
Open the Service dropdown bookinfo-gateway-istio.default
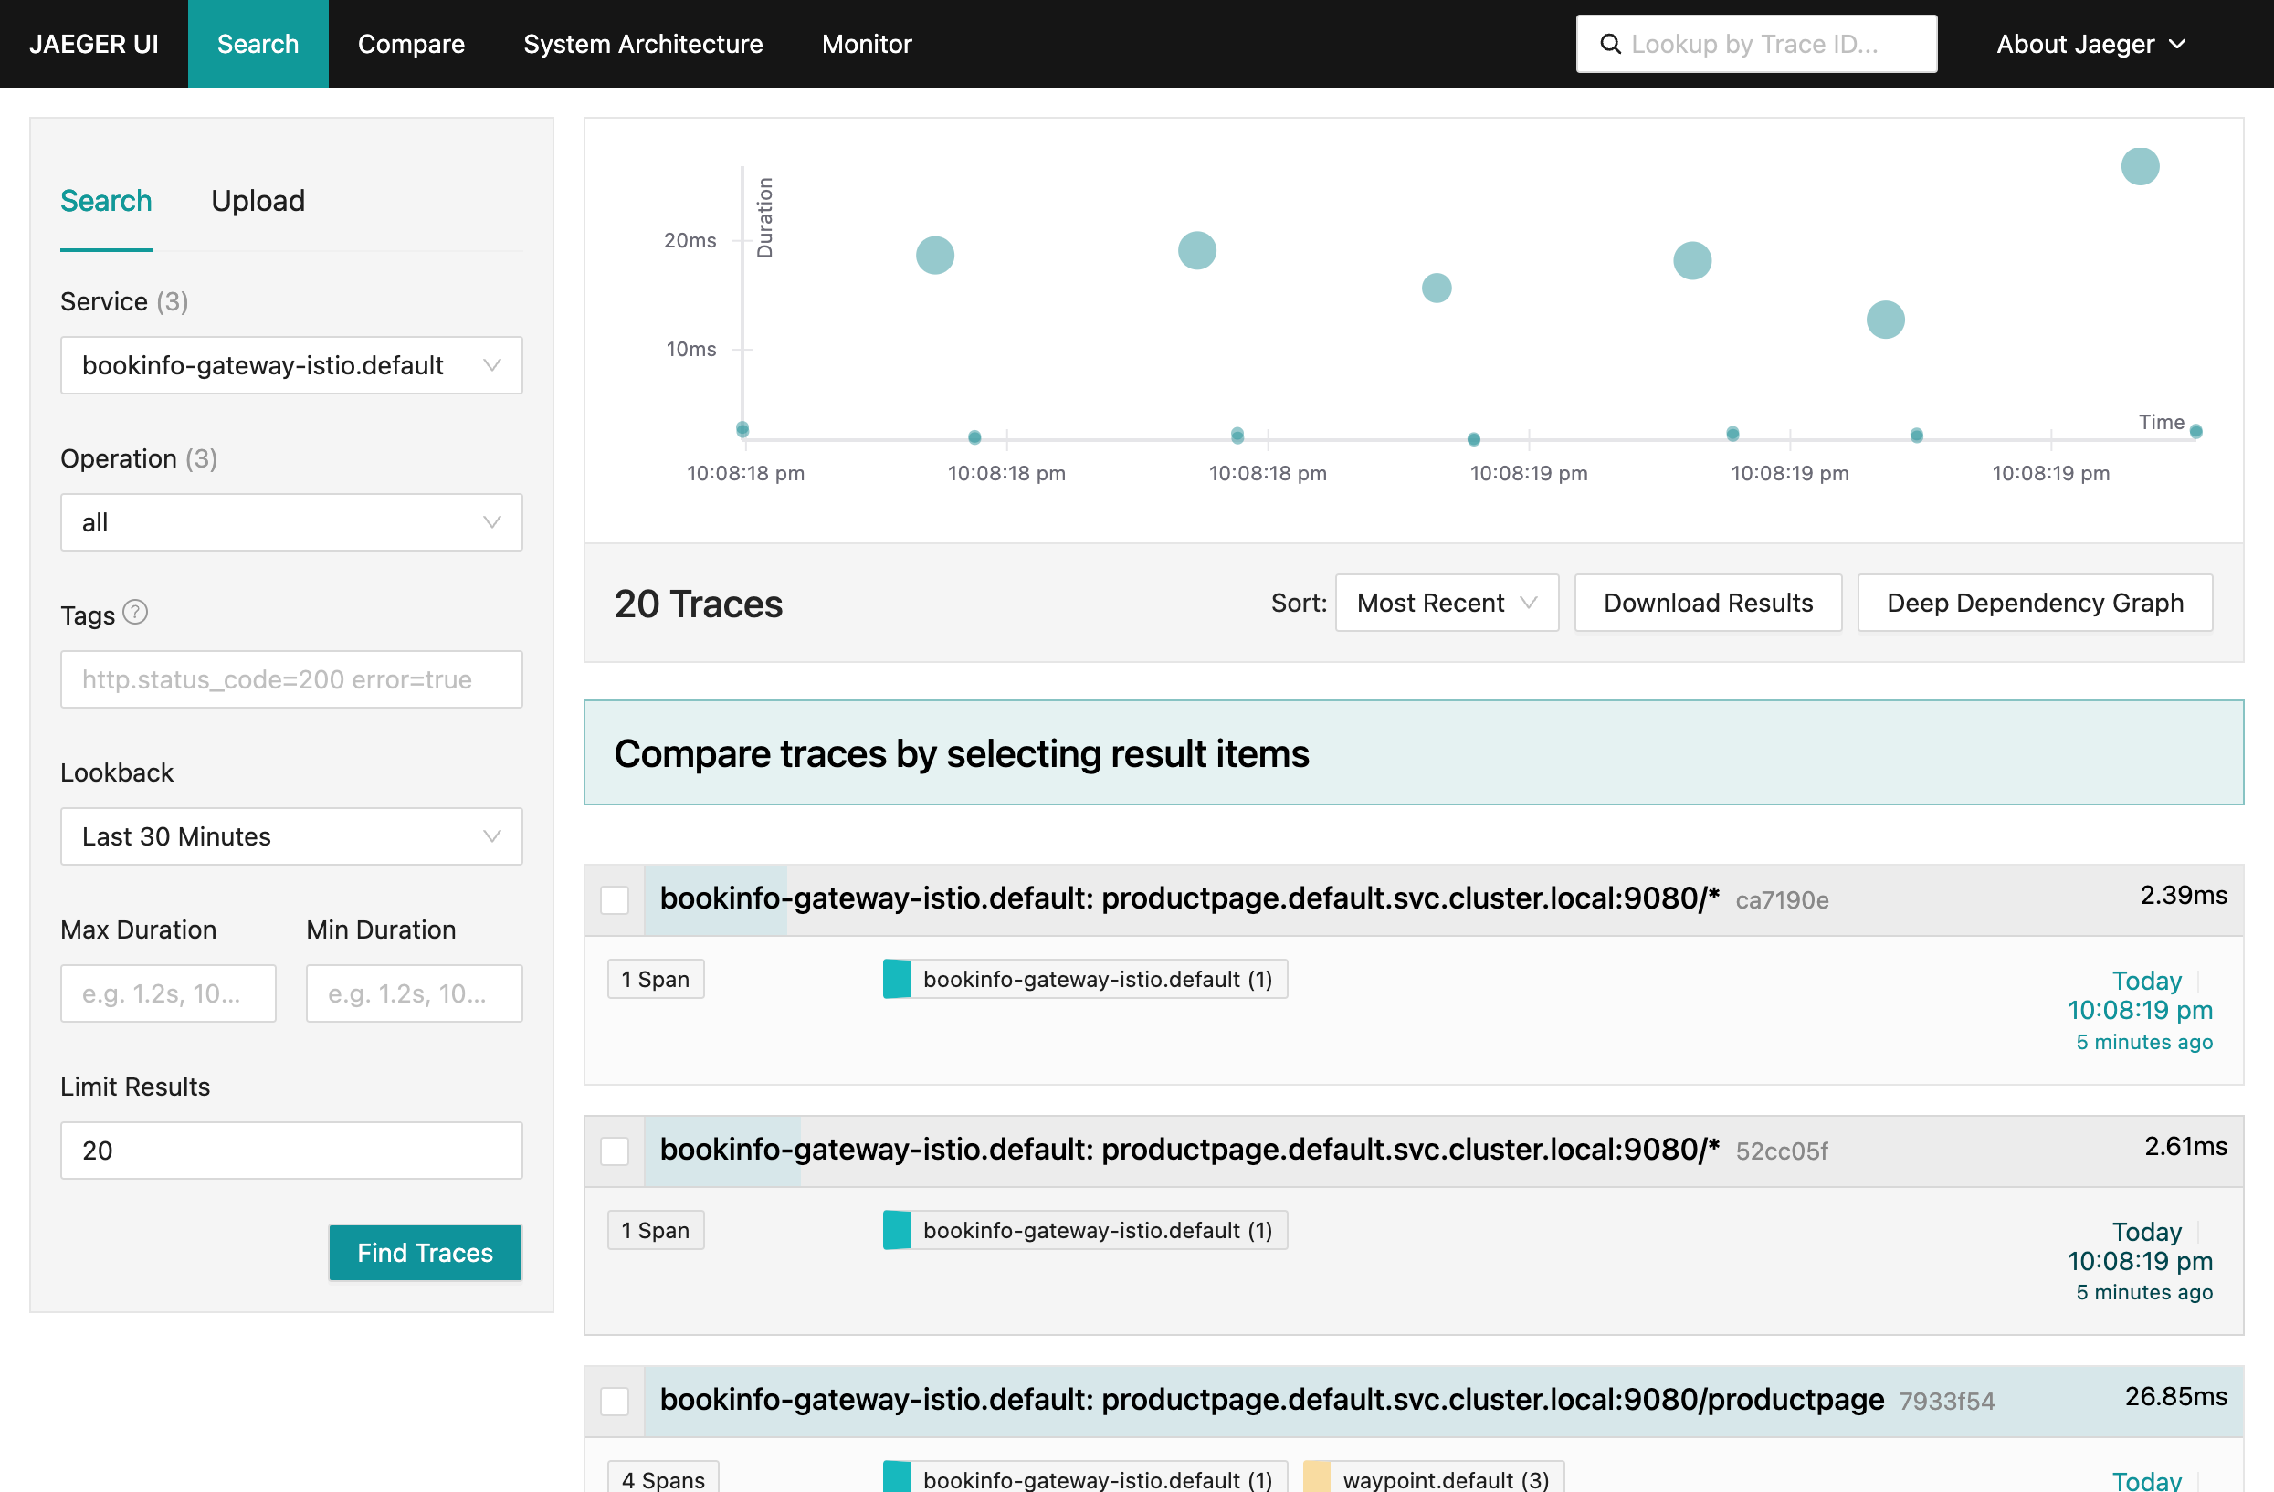(290, 365)
